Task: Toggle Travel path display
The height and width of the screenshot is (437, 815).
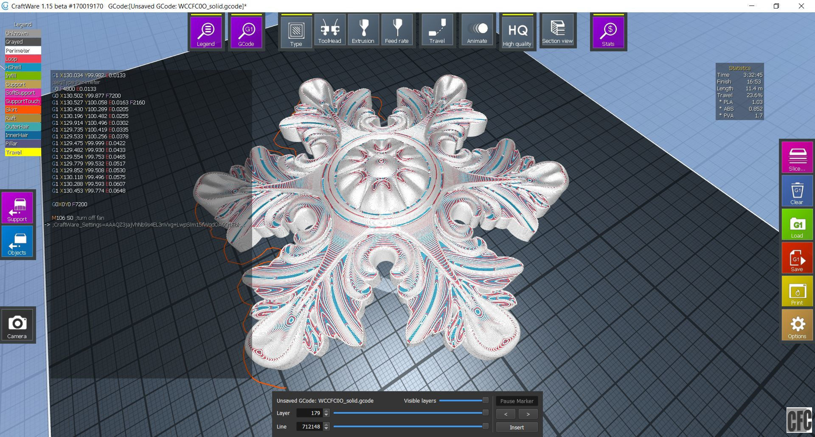Action: pos(437,30)
